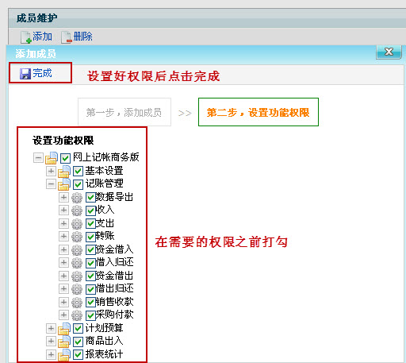
Task: Click the folder icon of 计划预算
Action: tap(64, 329)
